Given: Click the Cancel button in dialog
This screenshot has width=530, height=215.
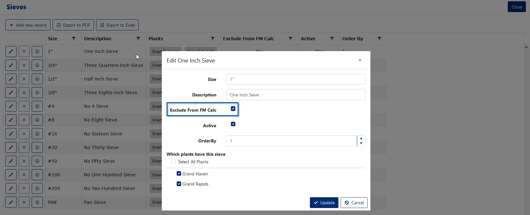Looking at the screenshot, I should coord(354,203).
